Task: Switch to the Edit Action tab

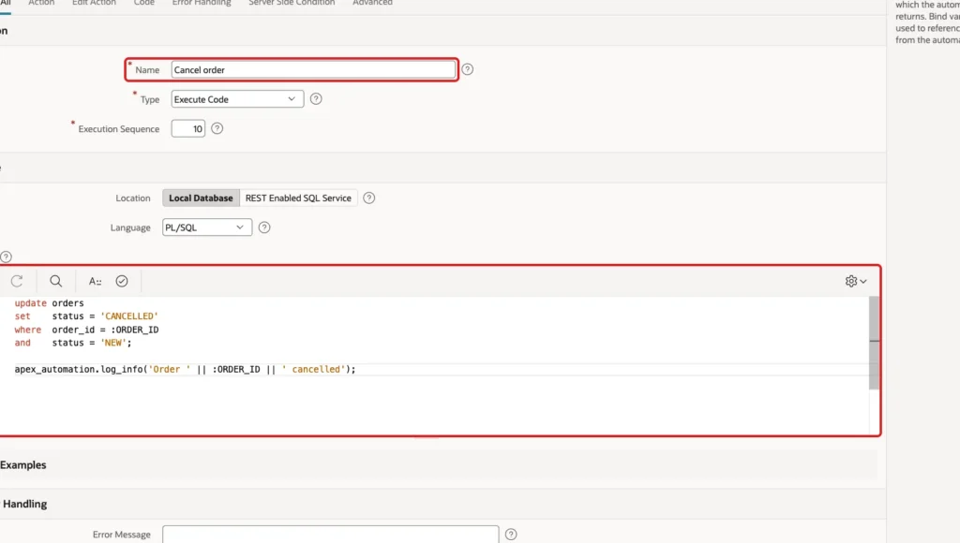Action: point(94,3)
